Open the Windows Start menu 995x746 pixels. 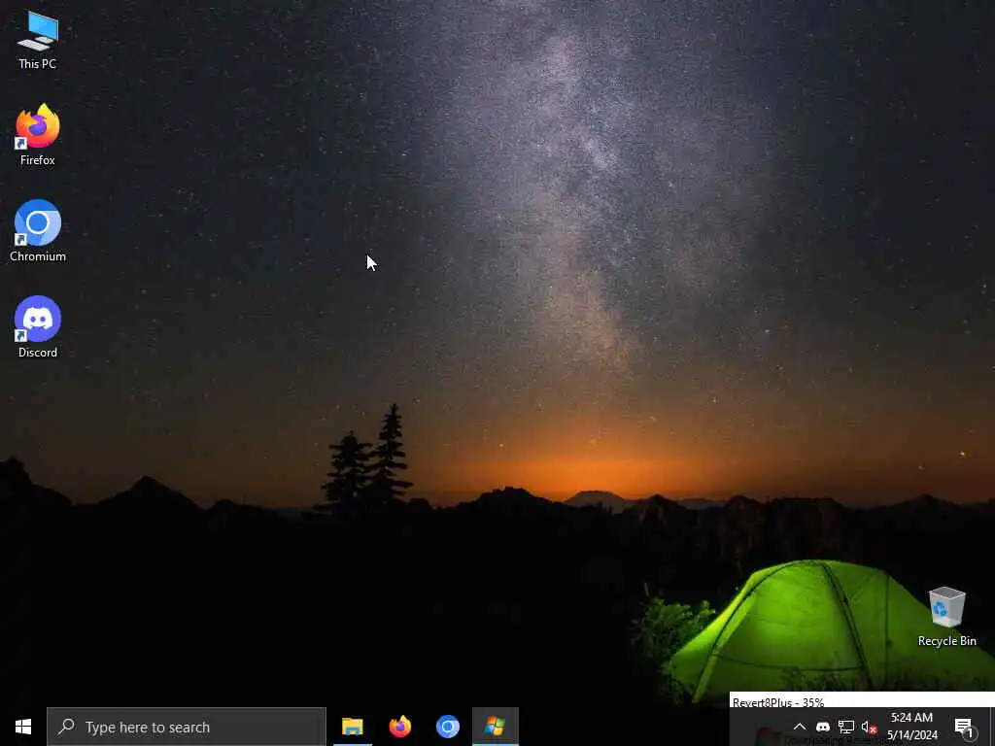click(23, 727)
